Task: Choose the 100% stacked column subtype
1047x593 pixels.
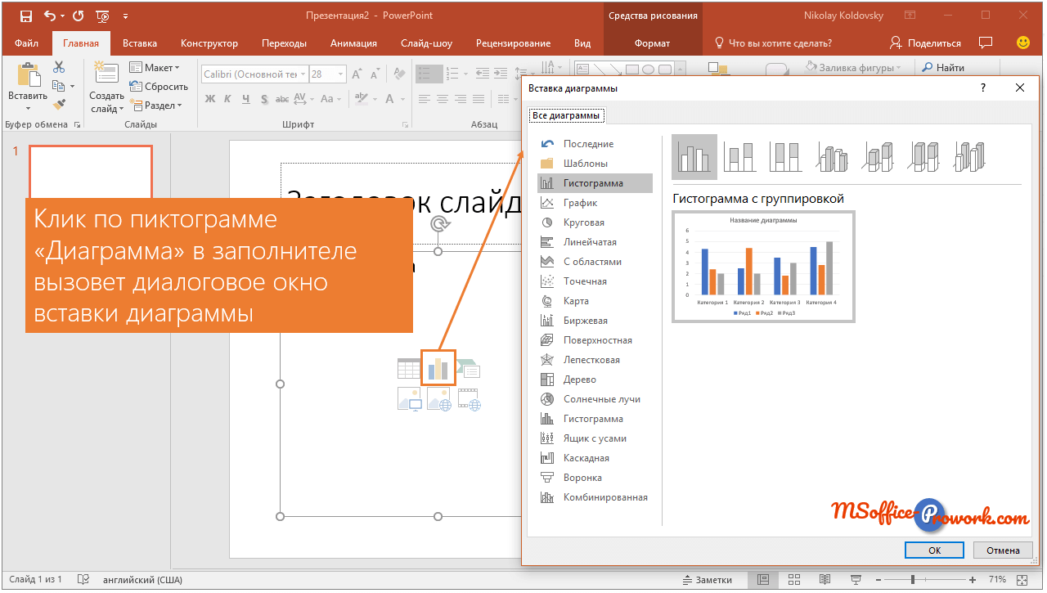Action: [785, 157]
